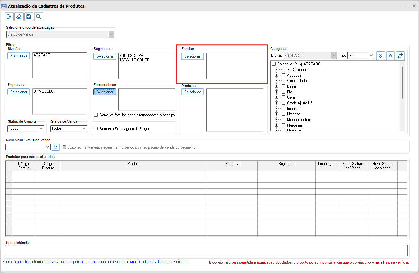
Task: Select 'FOCO SC e PR' in Segmentos list
Action: (x=131, y=56)
